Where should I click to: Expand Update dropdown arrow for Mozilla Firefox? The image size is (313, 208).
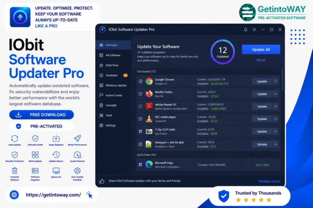point(276,94)
